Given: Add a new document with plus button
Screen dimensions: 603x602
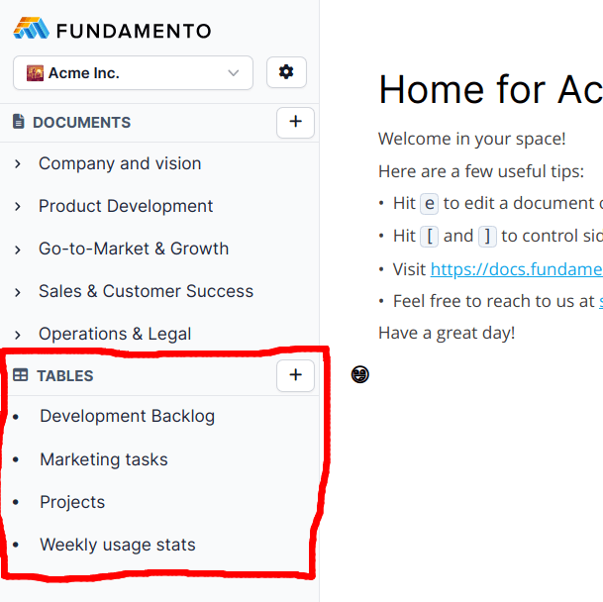Looking at the screenshot, I should (x=295, y=122).
